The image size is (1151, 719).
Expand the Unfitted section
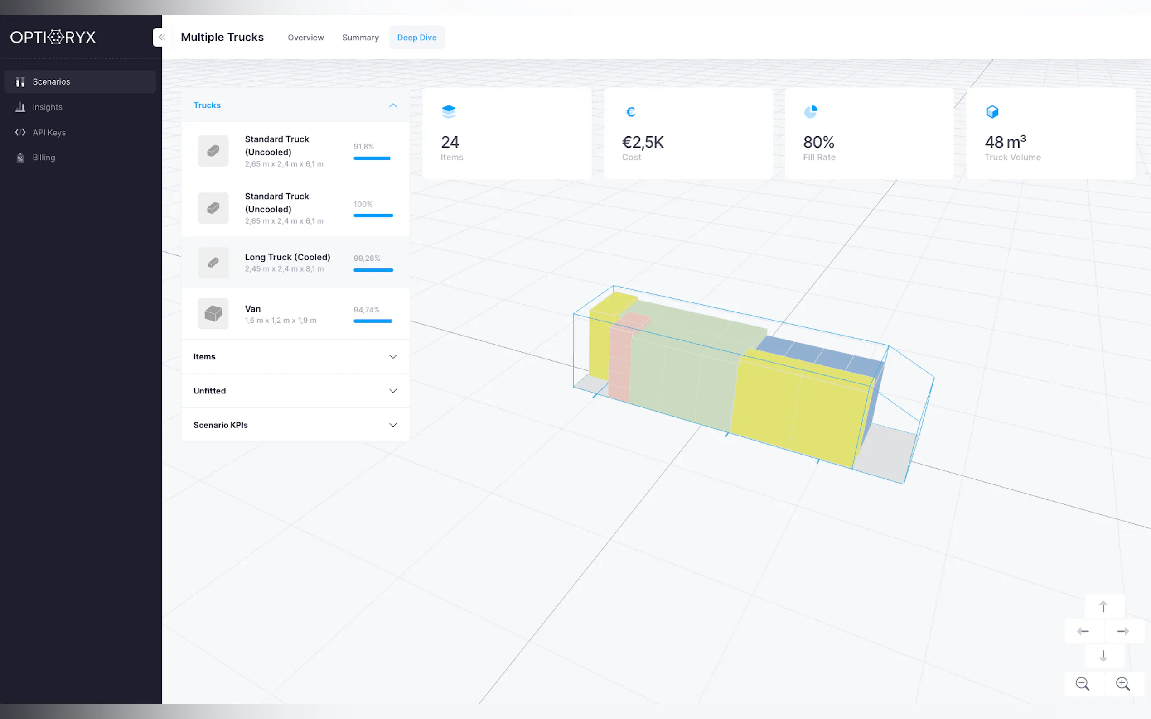392,391
